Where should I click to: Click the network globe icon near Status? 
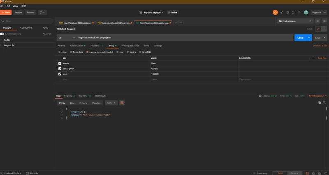pos(260,96)
